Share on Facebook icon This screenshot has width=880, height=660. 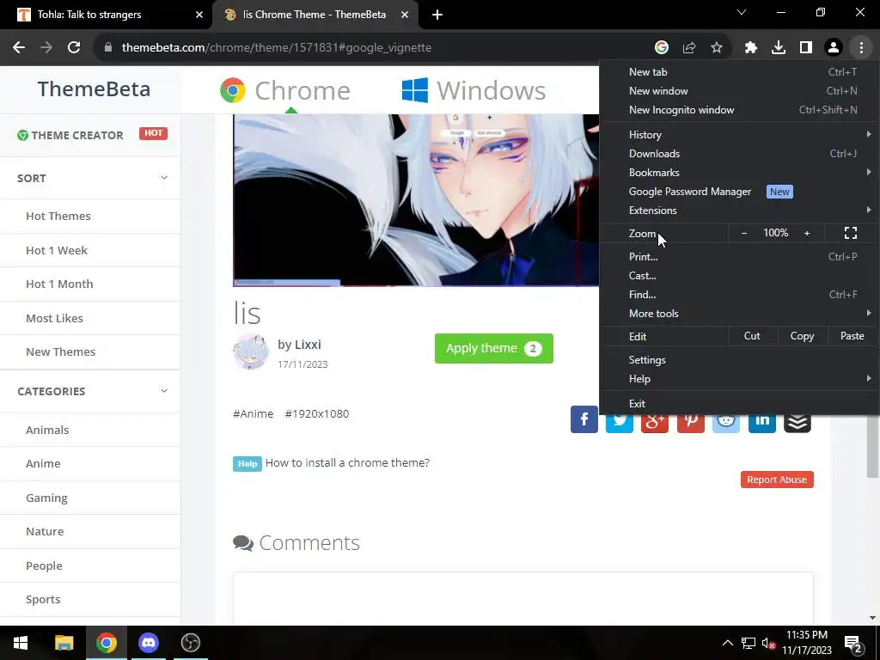tap(584, 419)
